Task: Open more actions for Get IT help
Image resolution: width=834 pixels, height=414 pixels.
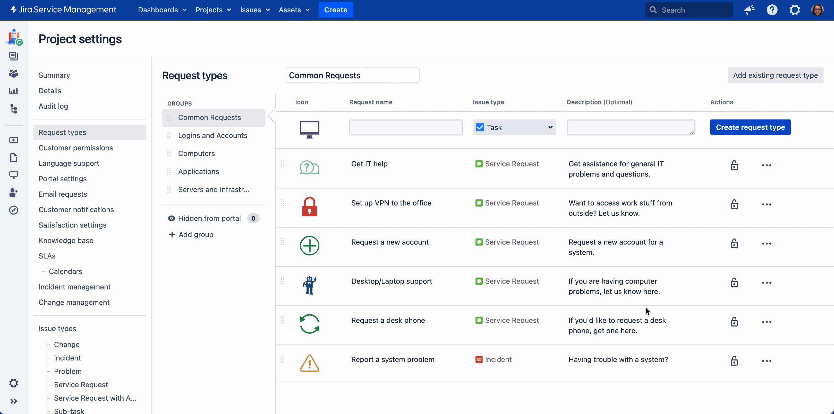Action: click(x=766, y=165)
